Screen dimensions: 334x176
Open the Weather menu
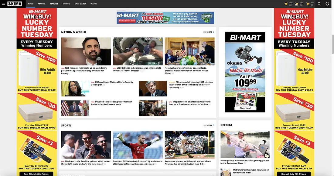pos(41,4)
